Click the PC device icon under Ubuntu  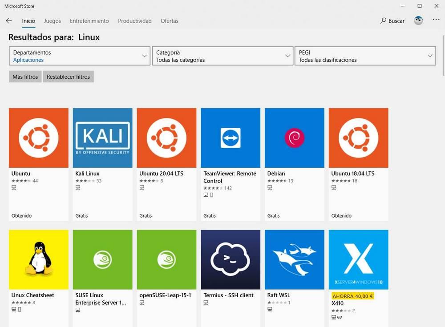pyautogui.click(x=14, y=187)
